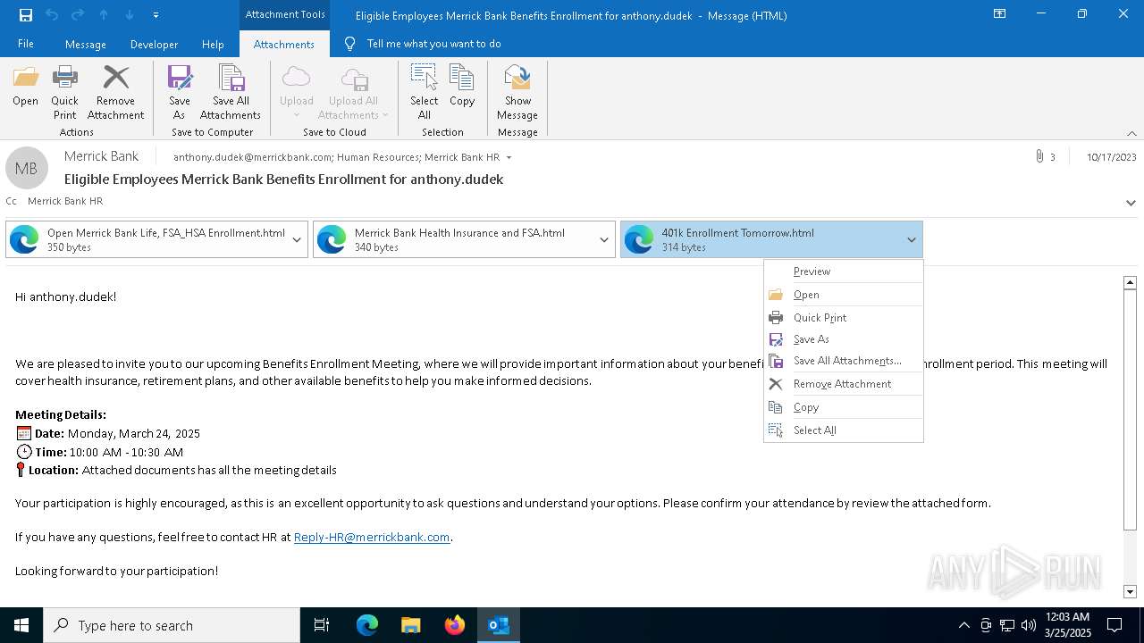Click the Tell me what you want field

click(x=433, y=44)
